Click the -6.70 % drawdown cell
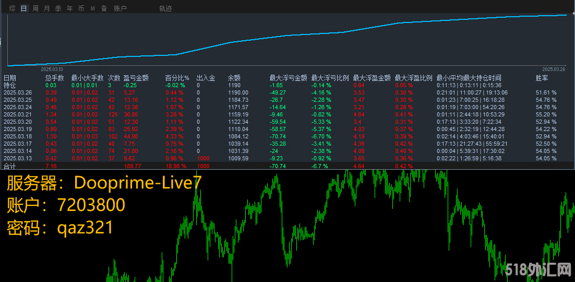575x282 pixels. [x=321, y=137]
